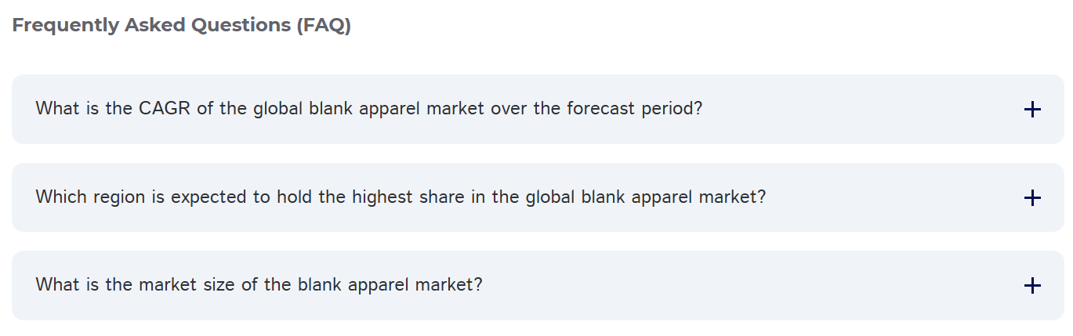This screenshot has width=1073, height=336.
Task: Open the second FAQ accordion panel
Action: tap(536, 197)
